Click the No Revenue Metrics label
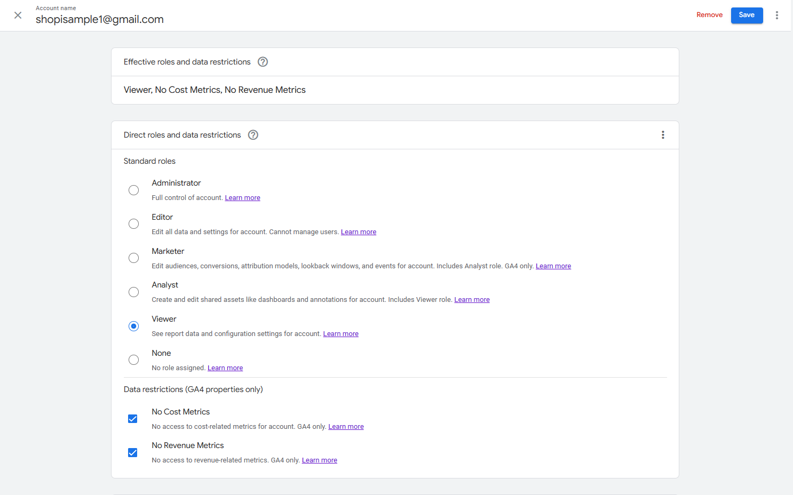The height and width of the screenshot is (495, 793). coord(188,445)
